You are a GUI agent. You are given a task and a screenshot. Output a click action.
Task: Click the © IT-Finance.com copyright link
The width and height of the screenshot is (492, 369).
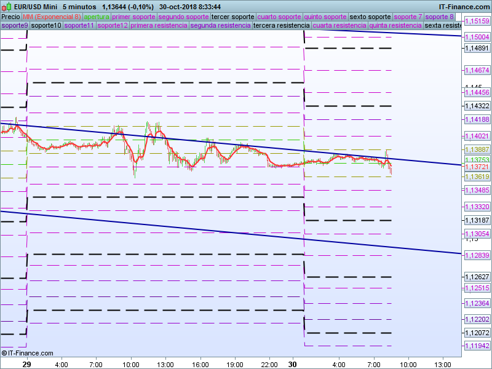tap(28, 353)
